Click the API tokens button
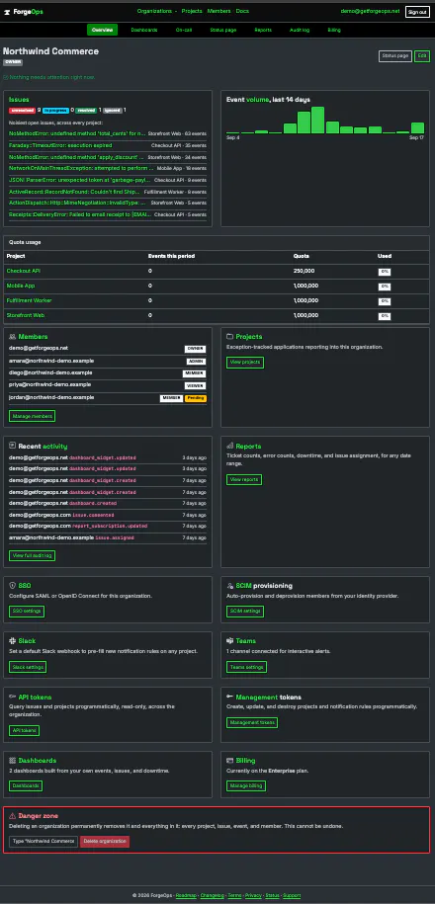The height and width of the screenshot is (904, 435). tap(25, 730)
